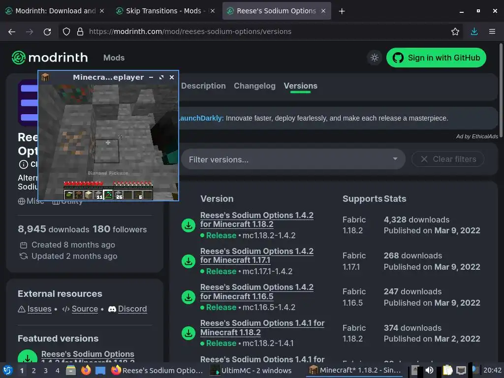This screenshot has height=378, width=504.
Task: Reload the current page
Action: click(x=47, y=31)
